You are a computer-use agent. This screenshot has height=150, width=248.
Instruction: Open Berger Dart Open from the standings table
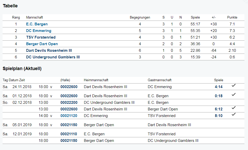(x=42, y=44)
